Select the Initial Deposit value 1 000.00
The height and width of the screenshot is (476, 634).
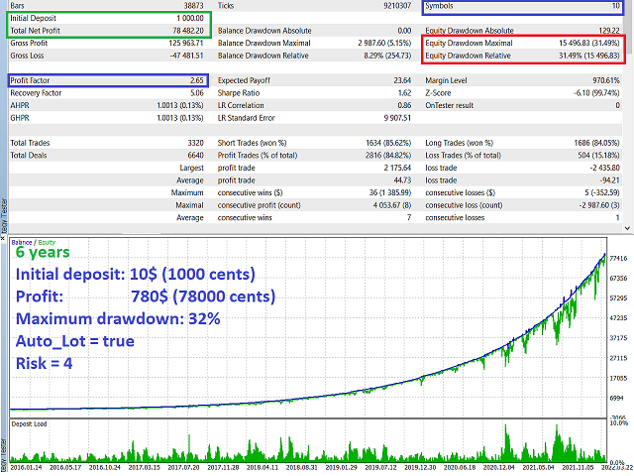coord(189,18)
